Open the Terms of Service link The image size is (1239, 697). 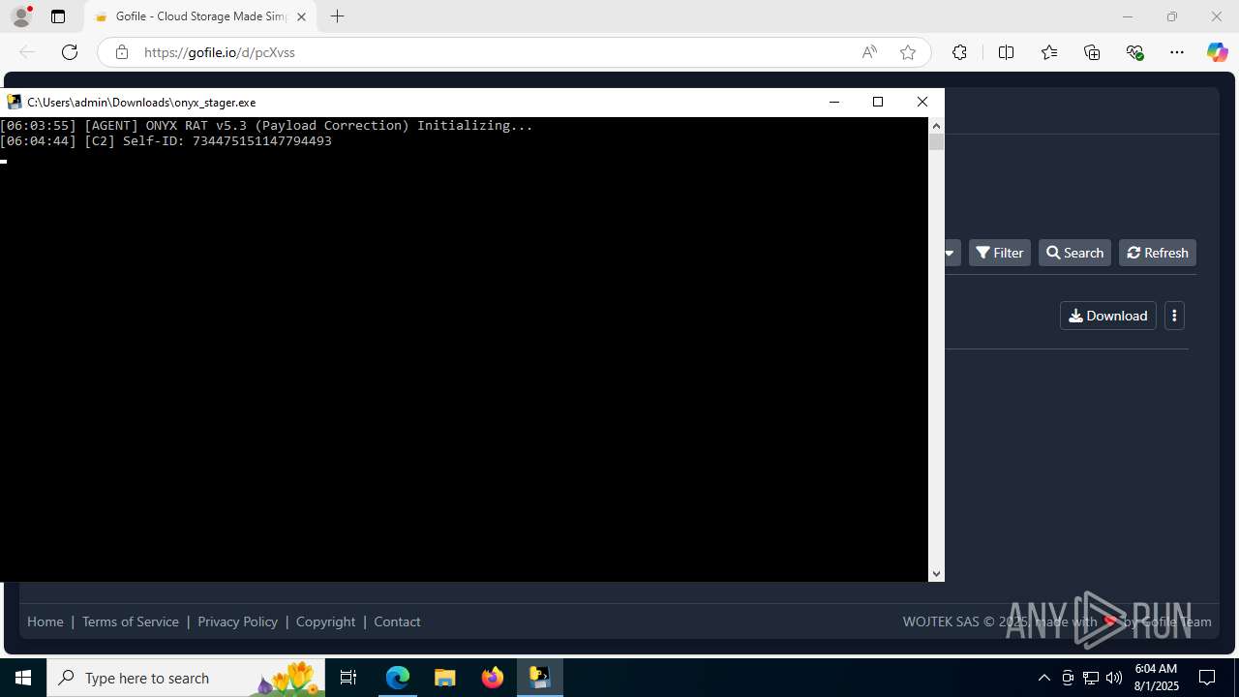coord(131,621)
